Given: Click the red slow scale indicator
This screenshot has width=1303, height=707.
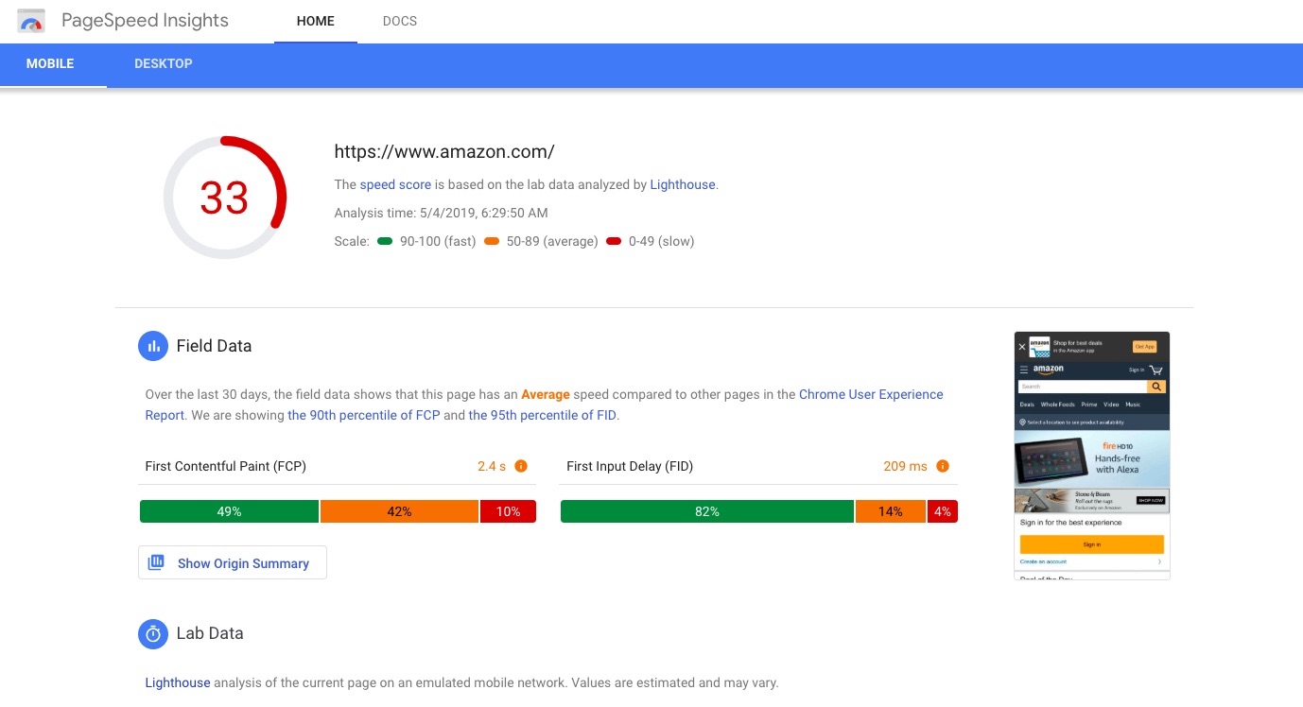Looking at the screenshot, I should pos(616,241).
